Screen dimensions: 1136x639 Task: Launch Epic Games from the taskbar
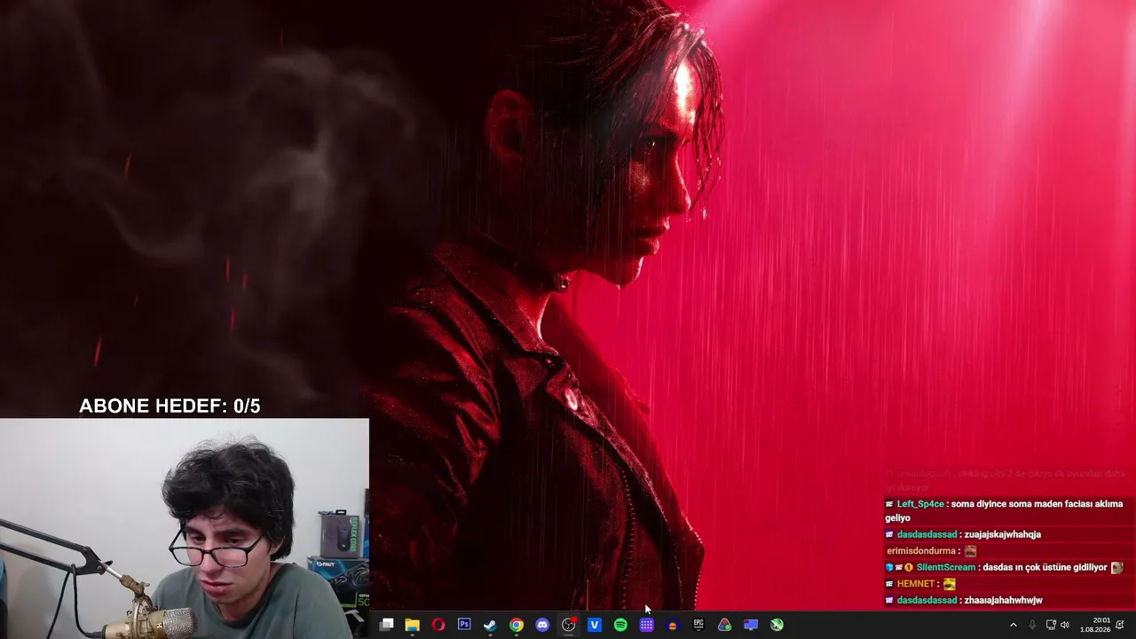pos(698,625)
